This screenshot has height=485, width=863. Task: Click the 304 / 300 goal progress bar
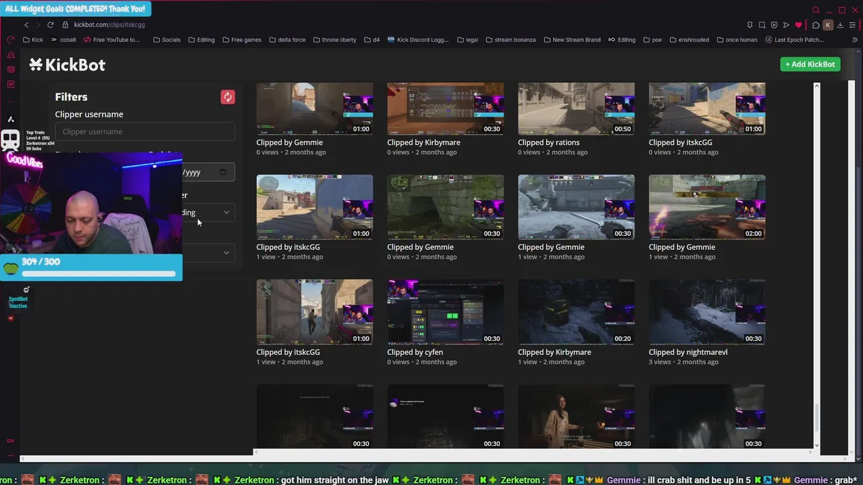[98, 273]
